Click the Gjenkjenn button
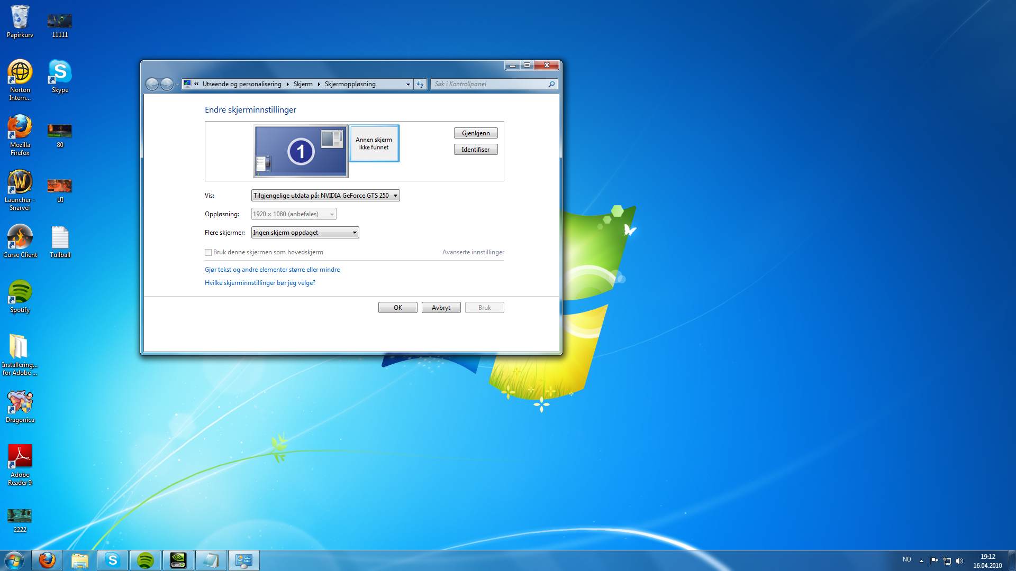Screen dimensions: 1016x571 point(476,133)
